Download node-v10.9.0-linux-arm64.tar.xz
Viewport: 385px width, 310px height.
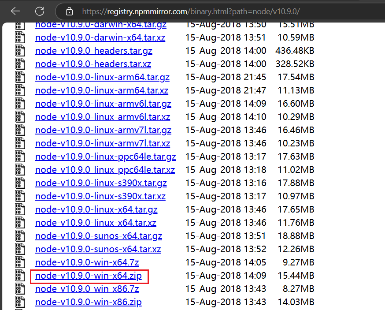(x=102, y=91)
